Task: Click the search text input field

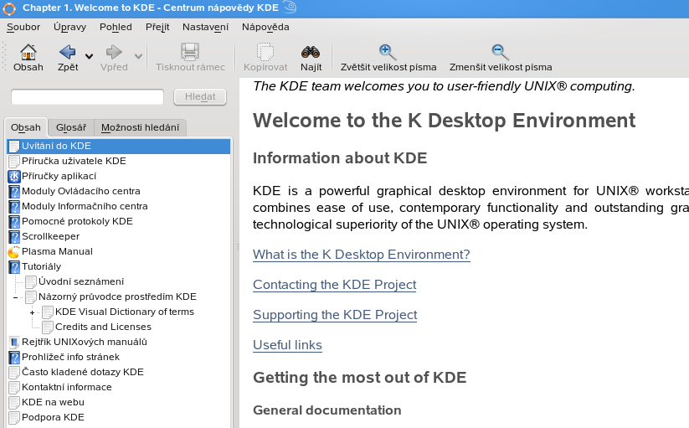Action: (x=87, y=97)
